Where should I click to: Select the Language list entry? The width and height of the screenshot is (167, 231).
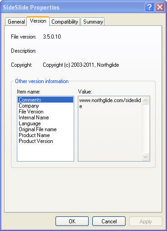[x=46, y=123]
